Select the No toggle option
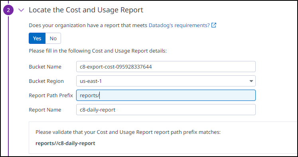The height and width of the screenshot is (157, 298). (53, 38)
